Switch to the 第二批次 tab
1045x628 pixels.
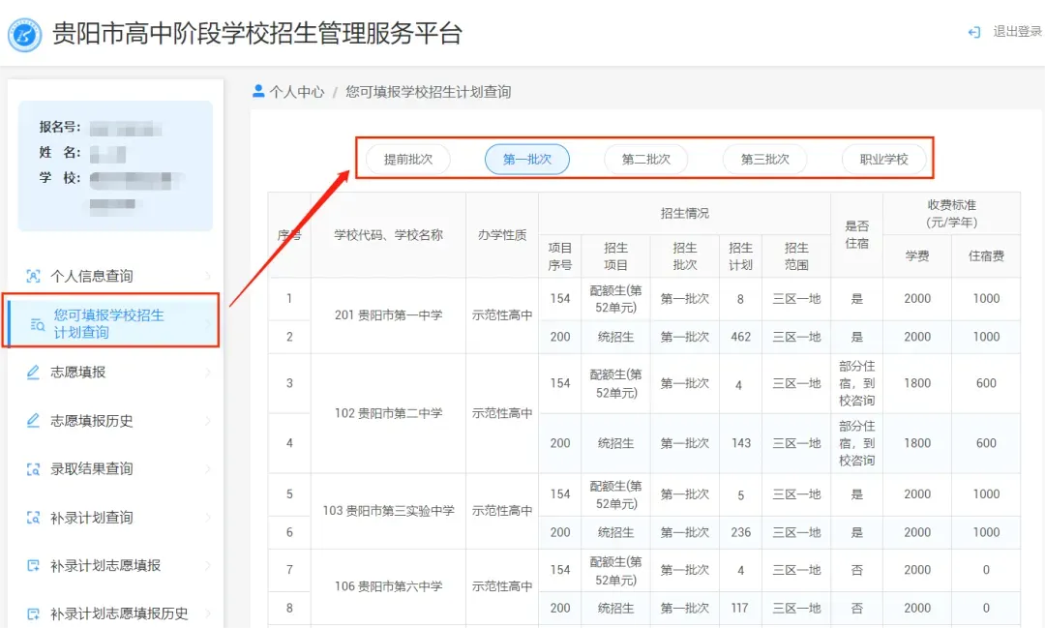tap(645, 159)
